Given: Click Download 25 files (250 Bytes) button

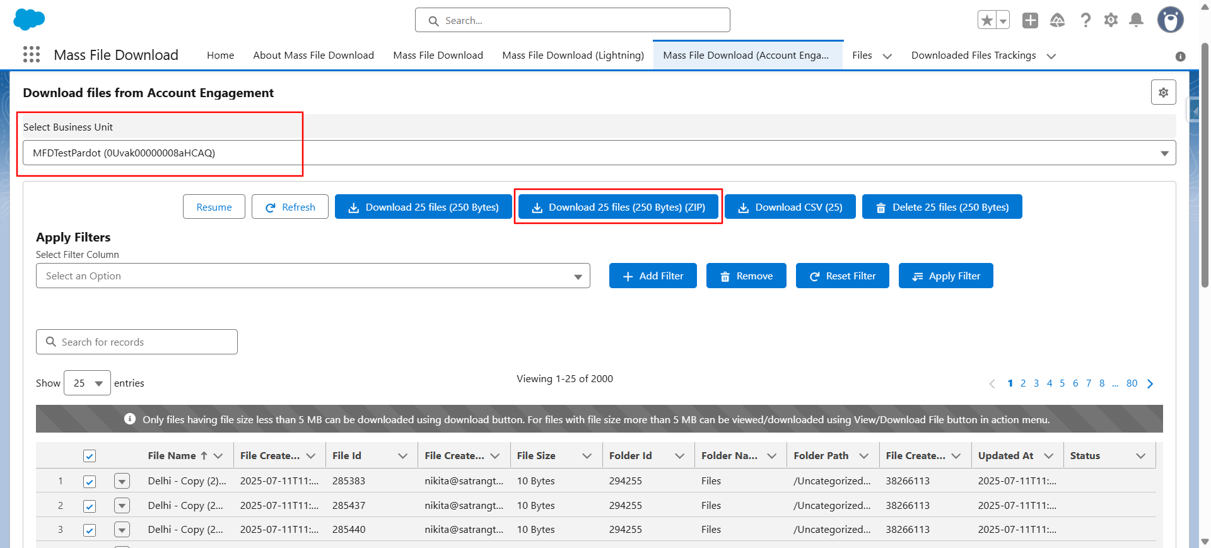Looking at the screenshot, I should click(x=423, y=207).
